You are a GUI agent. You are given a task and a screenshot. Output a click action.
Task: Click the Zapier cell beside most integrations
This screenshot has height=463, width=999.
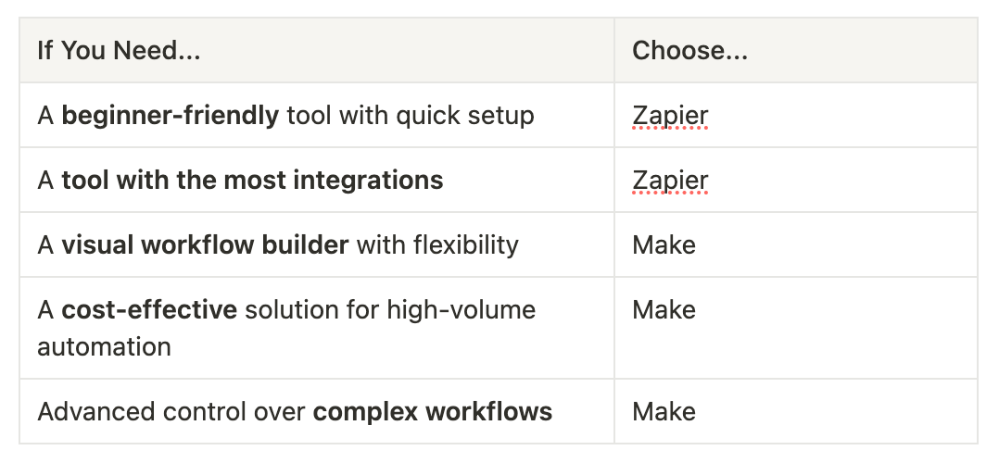click(x=796, y=181)
